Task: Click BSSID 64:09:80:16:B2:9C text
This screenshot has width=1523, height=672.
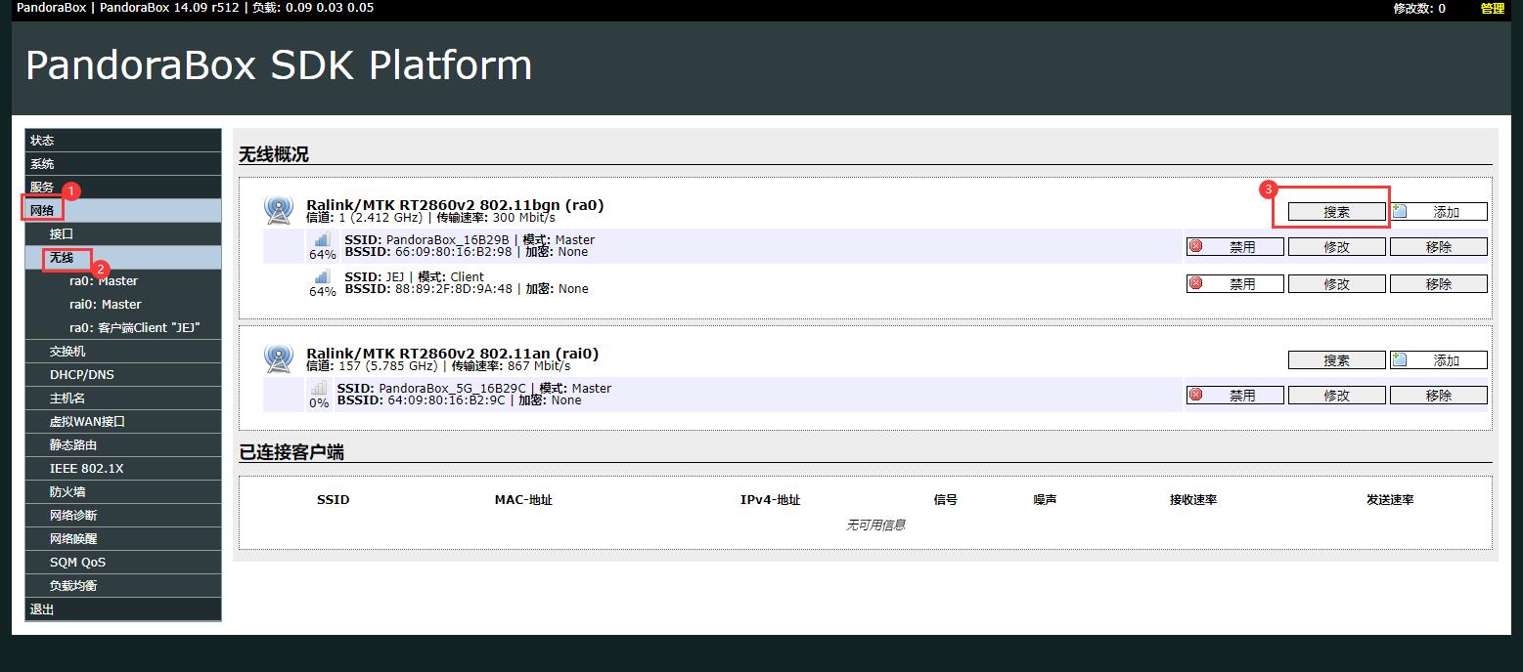Action: coord(421,400)
